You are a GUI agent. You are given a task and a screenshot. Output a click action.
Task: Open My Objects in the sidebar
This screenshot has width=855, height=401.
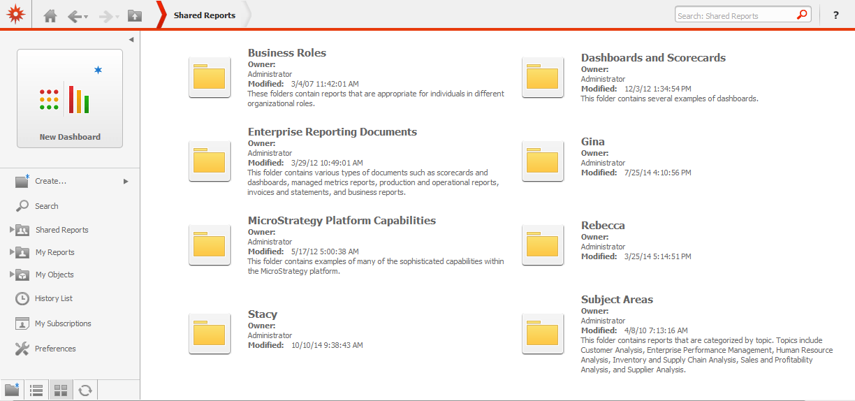[x=54, y=275]
